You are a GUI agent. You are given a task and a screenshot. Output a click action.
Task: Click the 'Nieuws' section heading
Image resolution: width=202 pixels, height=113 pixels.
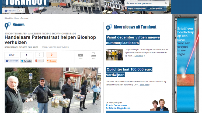point(18,25)
